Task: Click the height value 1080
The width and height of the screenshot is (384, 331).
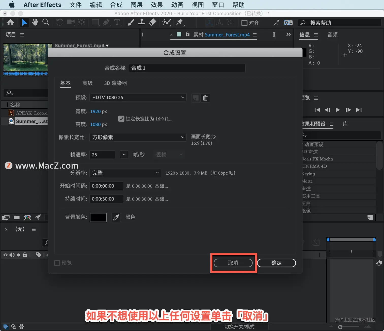Action: (x=95, y=124)
